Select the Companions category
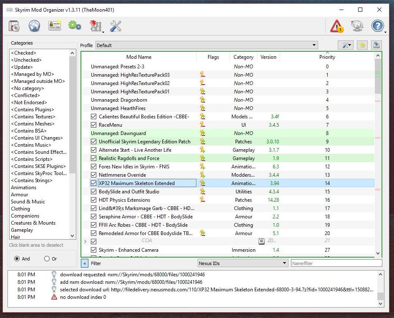 pyautogui.click(x=25, y=216)
